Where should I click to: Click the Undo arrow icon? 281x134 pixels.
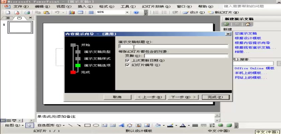[57, 12]
